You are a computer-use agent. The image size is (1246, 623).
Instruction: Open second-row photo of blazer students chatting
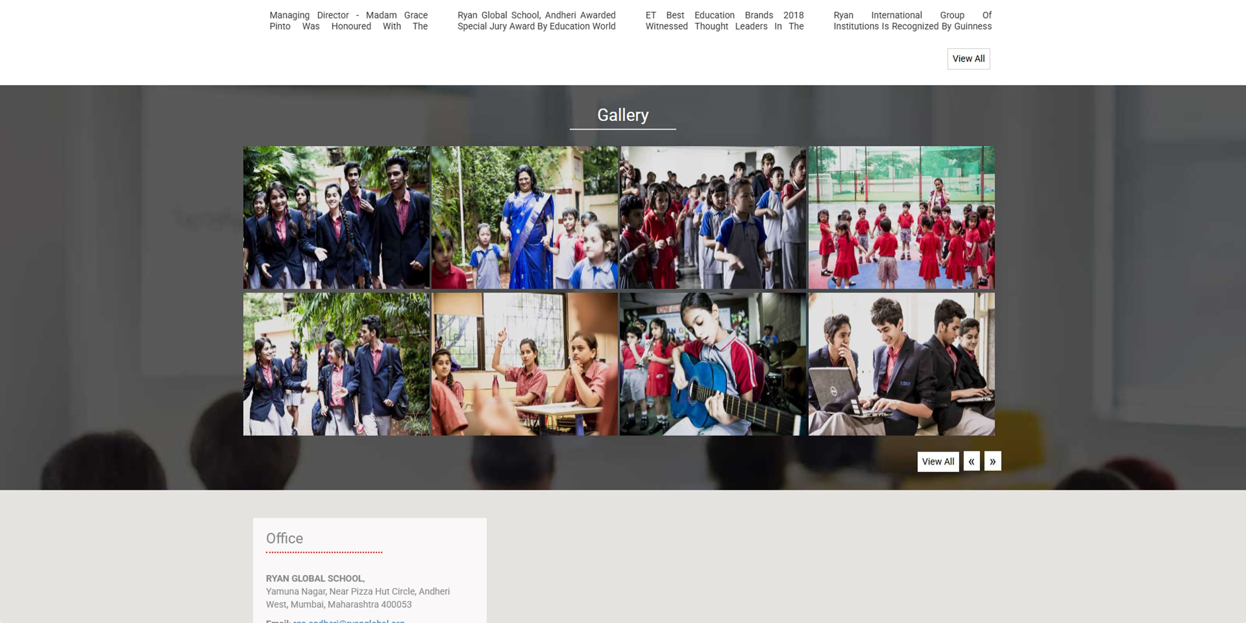[336, 364]
